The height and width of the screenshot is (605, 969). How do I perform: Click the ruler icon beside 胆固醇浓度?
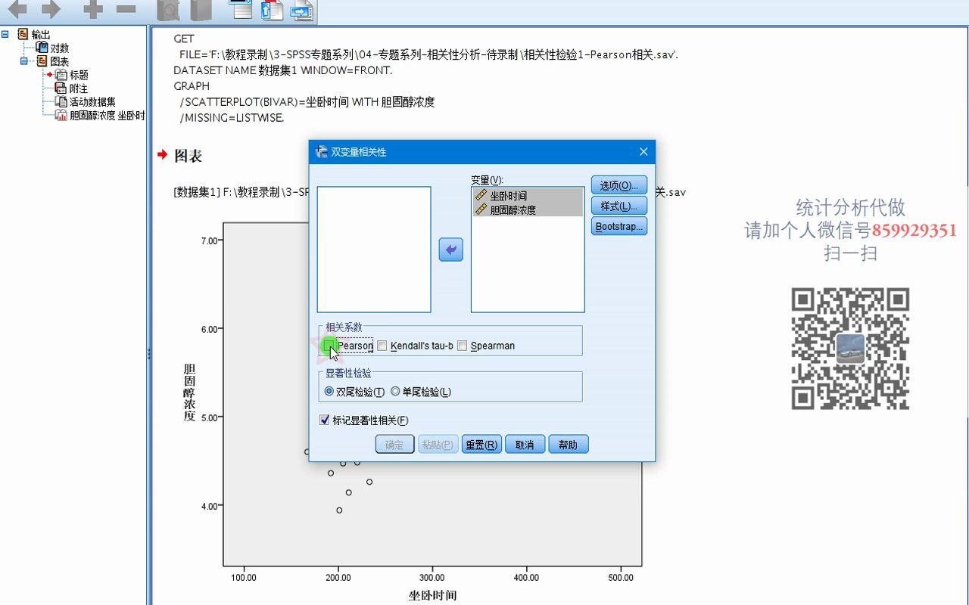pos(481,209)
